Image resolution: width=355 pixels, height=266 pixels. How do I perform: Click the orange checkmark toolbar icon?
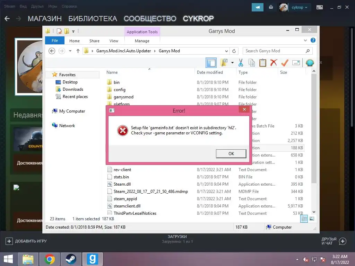(285, 63)
